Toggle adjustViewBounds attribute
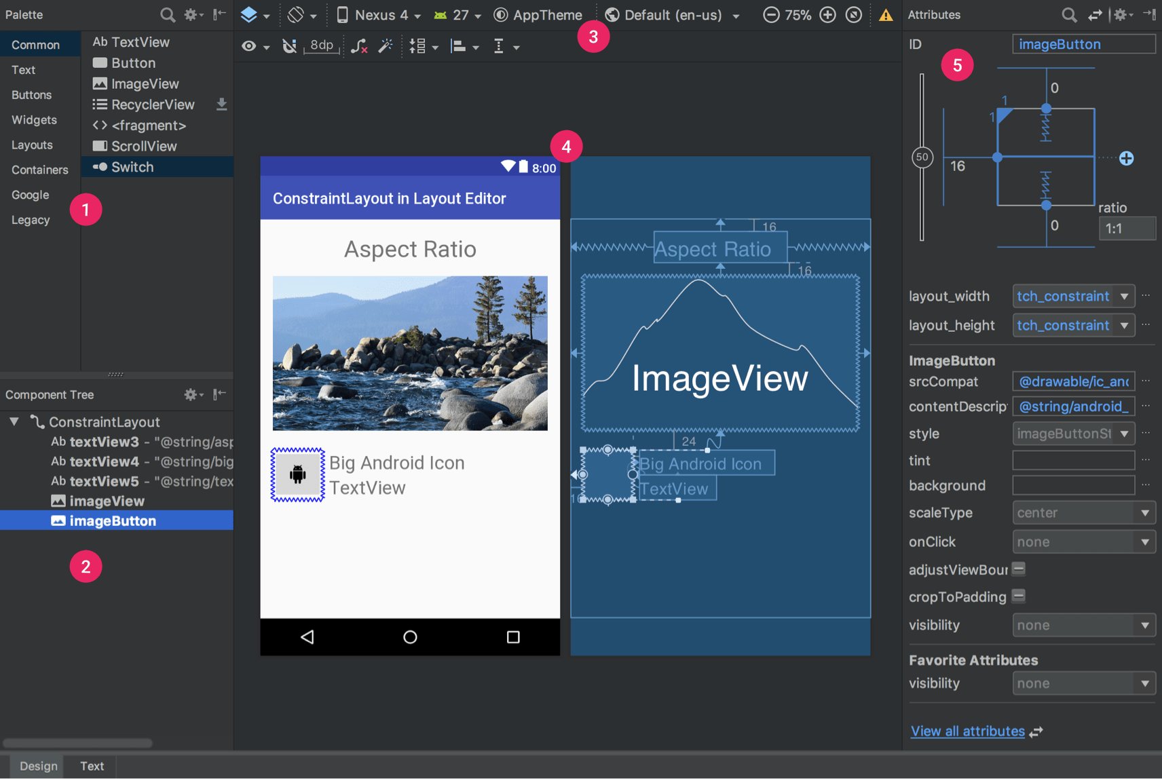The width and height of the screenshot is (1162, 779). pos(1018,569)
